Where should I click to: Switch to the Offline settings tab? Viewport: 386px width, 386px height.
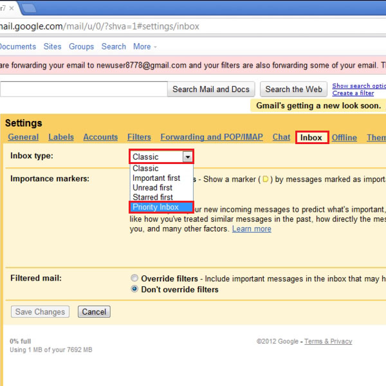point(344,138)
